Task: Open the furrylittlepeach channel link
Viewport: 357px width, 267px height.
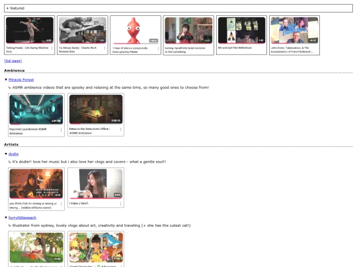Action: coord(22,218)
